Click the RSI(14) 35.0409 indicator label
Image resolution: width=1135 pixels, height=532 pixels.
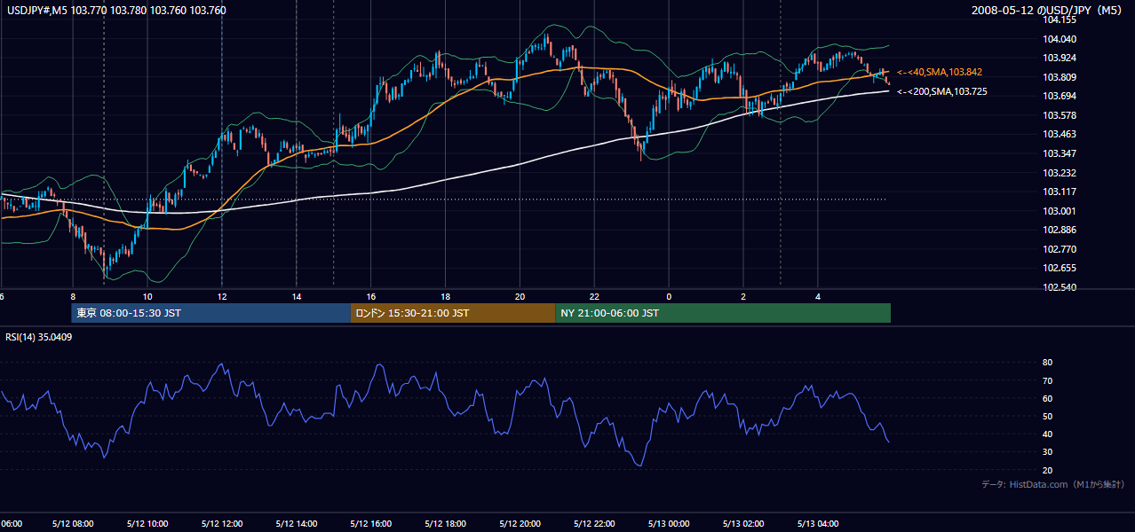coord(39,337)
